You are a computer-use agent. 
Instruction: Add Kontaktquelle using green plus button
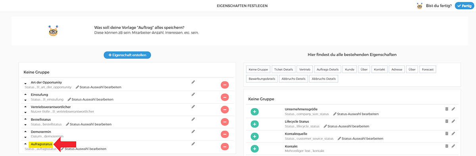click(255, 136)
